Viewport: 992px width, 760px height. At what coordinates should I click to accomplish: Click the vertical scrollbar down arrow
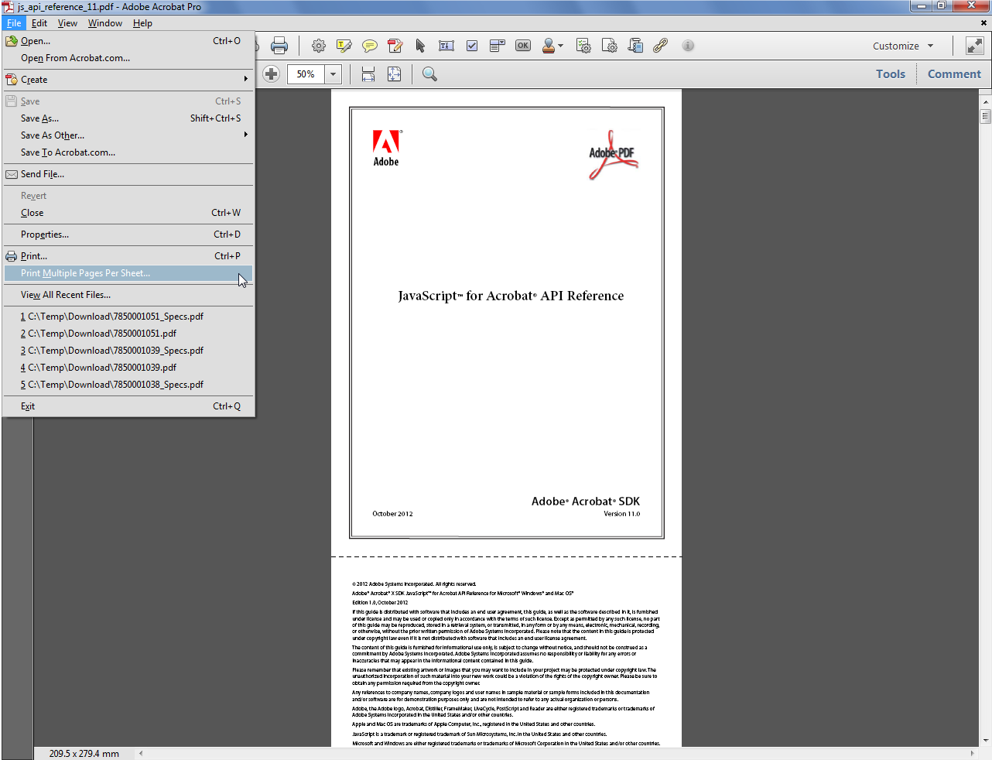(985, 741)
